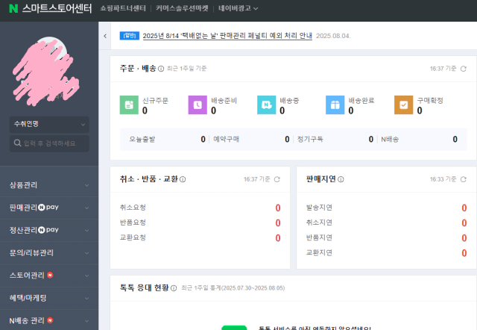
Task: Expand the 혜택/마케팅 menu
Action: [49, 298]
